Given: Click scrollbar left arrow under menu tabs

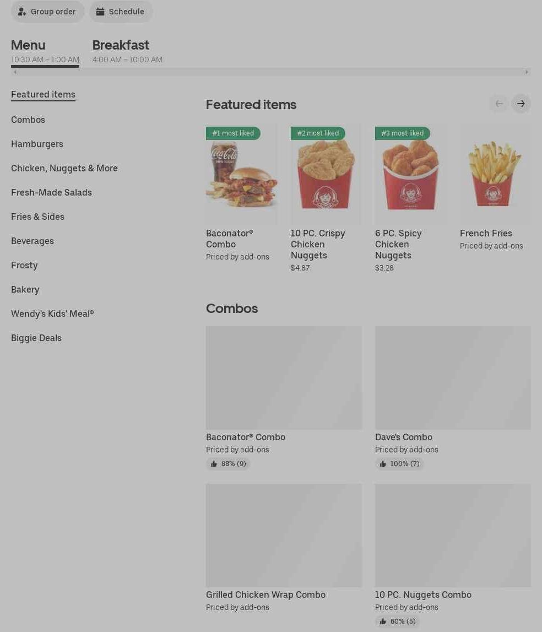Looking at the screenshot, I should 15,72.
